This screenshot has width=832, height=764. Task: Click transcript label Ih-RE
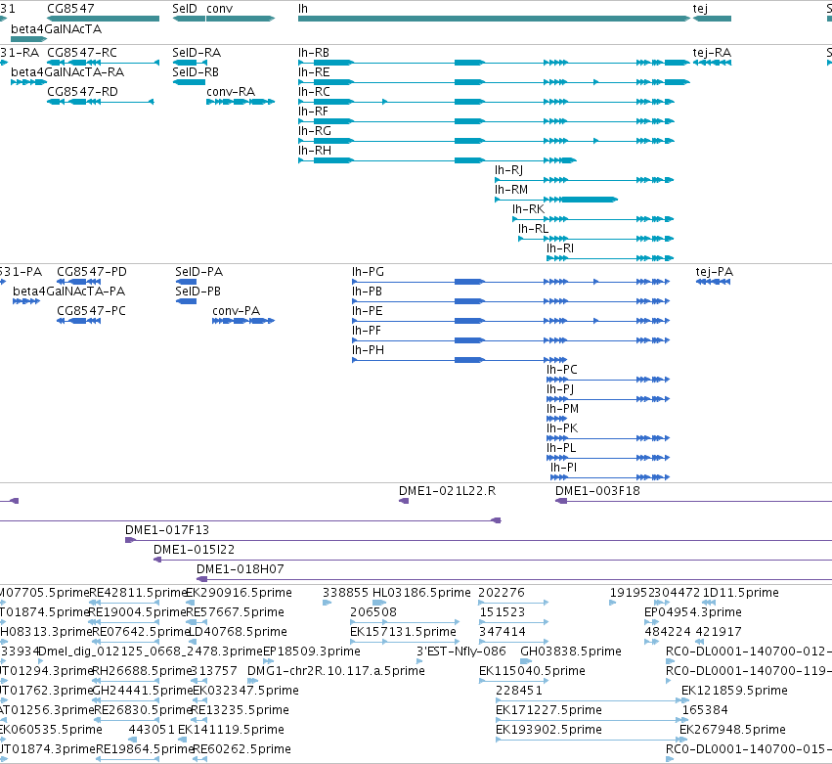click(314, 72)
